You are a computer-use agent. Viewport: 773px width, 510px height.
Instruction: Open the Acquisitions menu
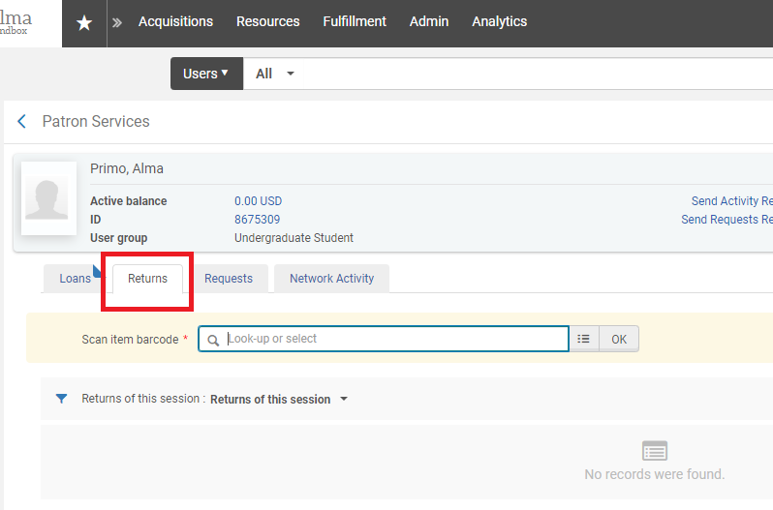tap(175, 21)
